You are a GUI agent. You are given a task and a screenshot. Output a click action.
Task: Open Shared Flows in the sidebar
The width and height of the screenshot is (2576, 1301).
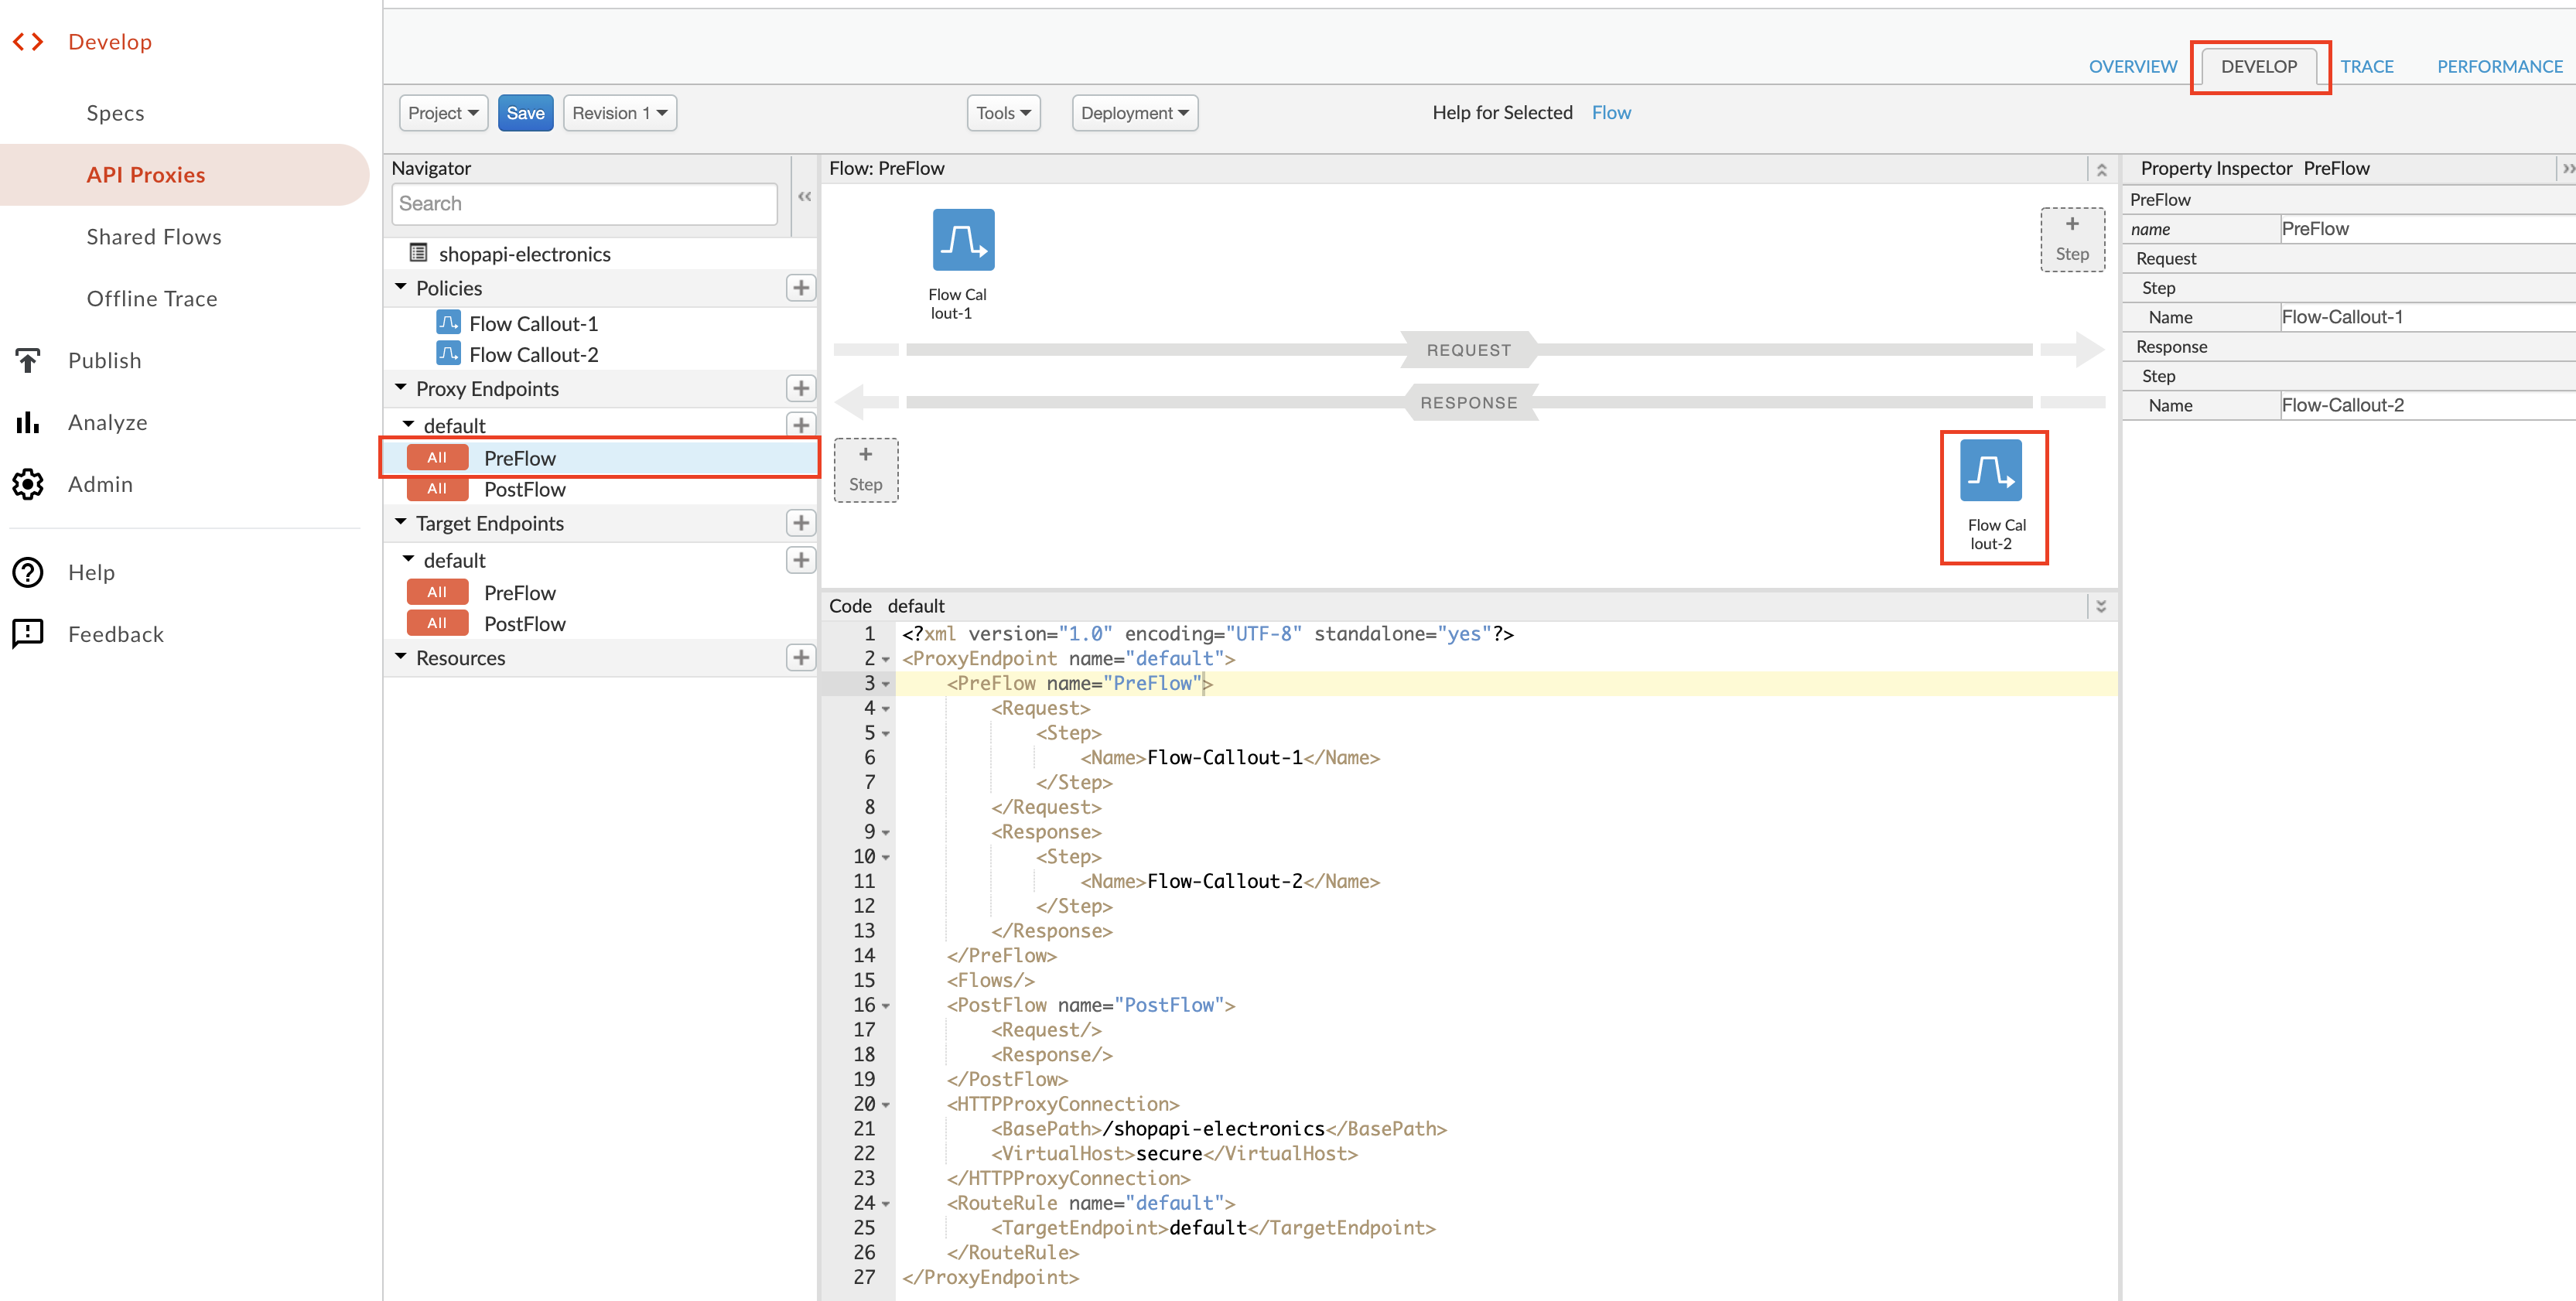coord(154,237)
